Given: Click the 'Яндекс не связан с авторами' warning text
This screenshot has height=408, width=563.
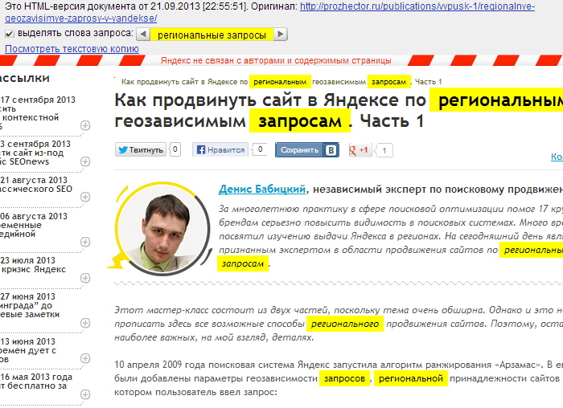Looking at the screenshot, I should pos(276,60).
